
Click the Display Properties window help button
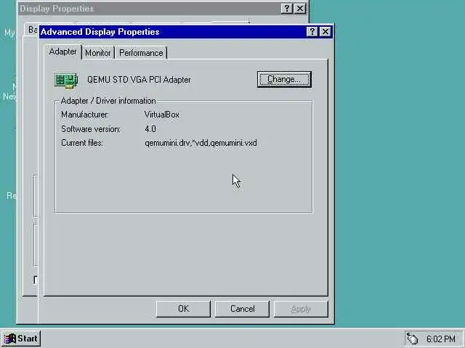pos(286,9)
